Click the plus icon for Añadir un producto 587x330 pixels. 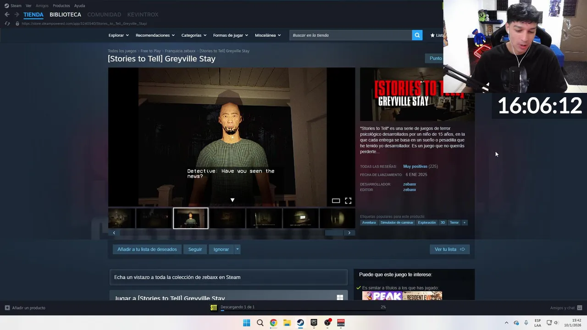point(7,308)
